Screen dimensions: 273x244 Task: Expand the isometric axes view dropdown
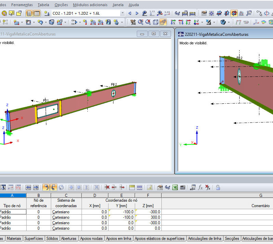coord(202,22)
